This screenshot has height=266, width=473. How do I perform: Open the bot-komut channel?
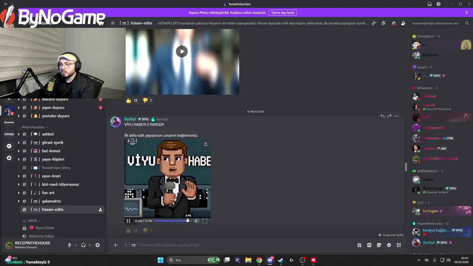(x=62, y=151)
